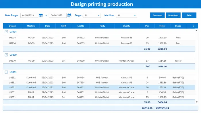Click meter value 430.95
The image size is (201, 113).
[x=162, y=92]
